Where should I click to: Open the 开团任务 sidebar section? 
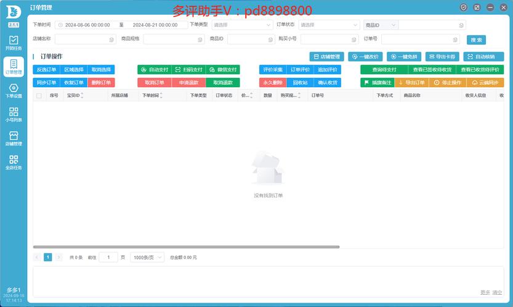pos(14,43)
